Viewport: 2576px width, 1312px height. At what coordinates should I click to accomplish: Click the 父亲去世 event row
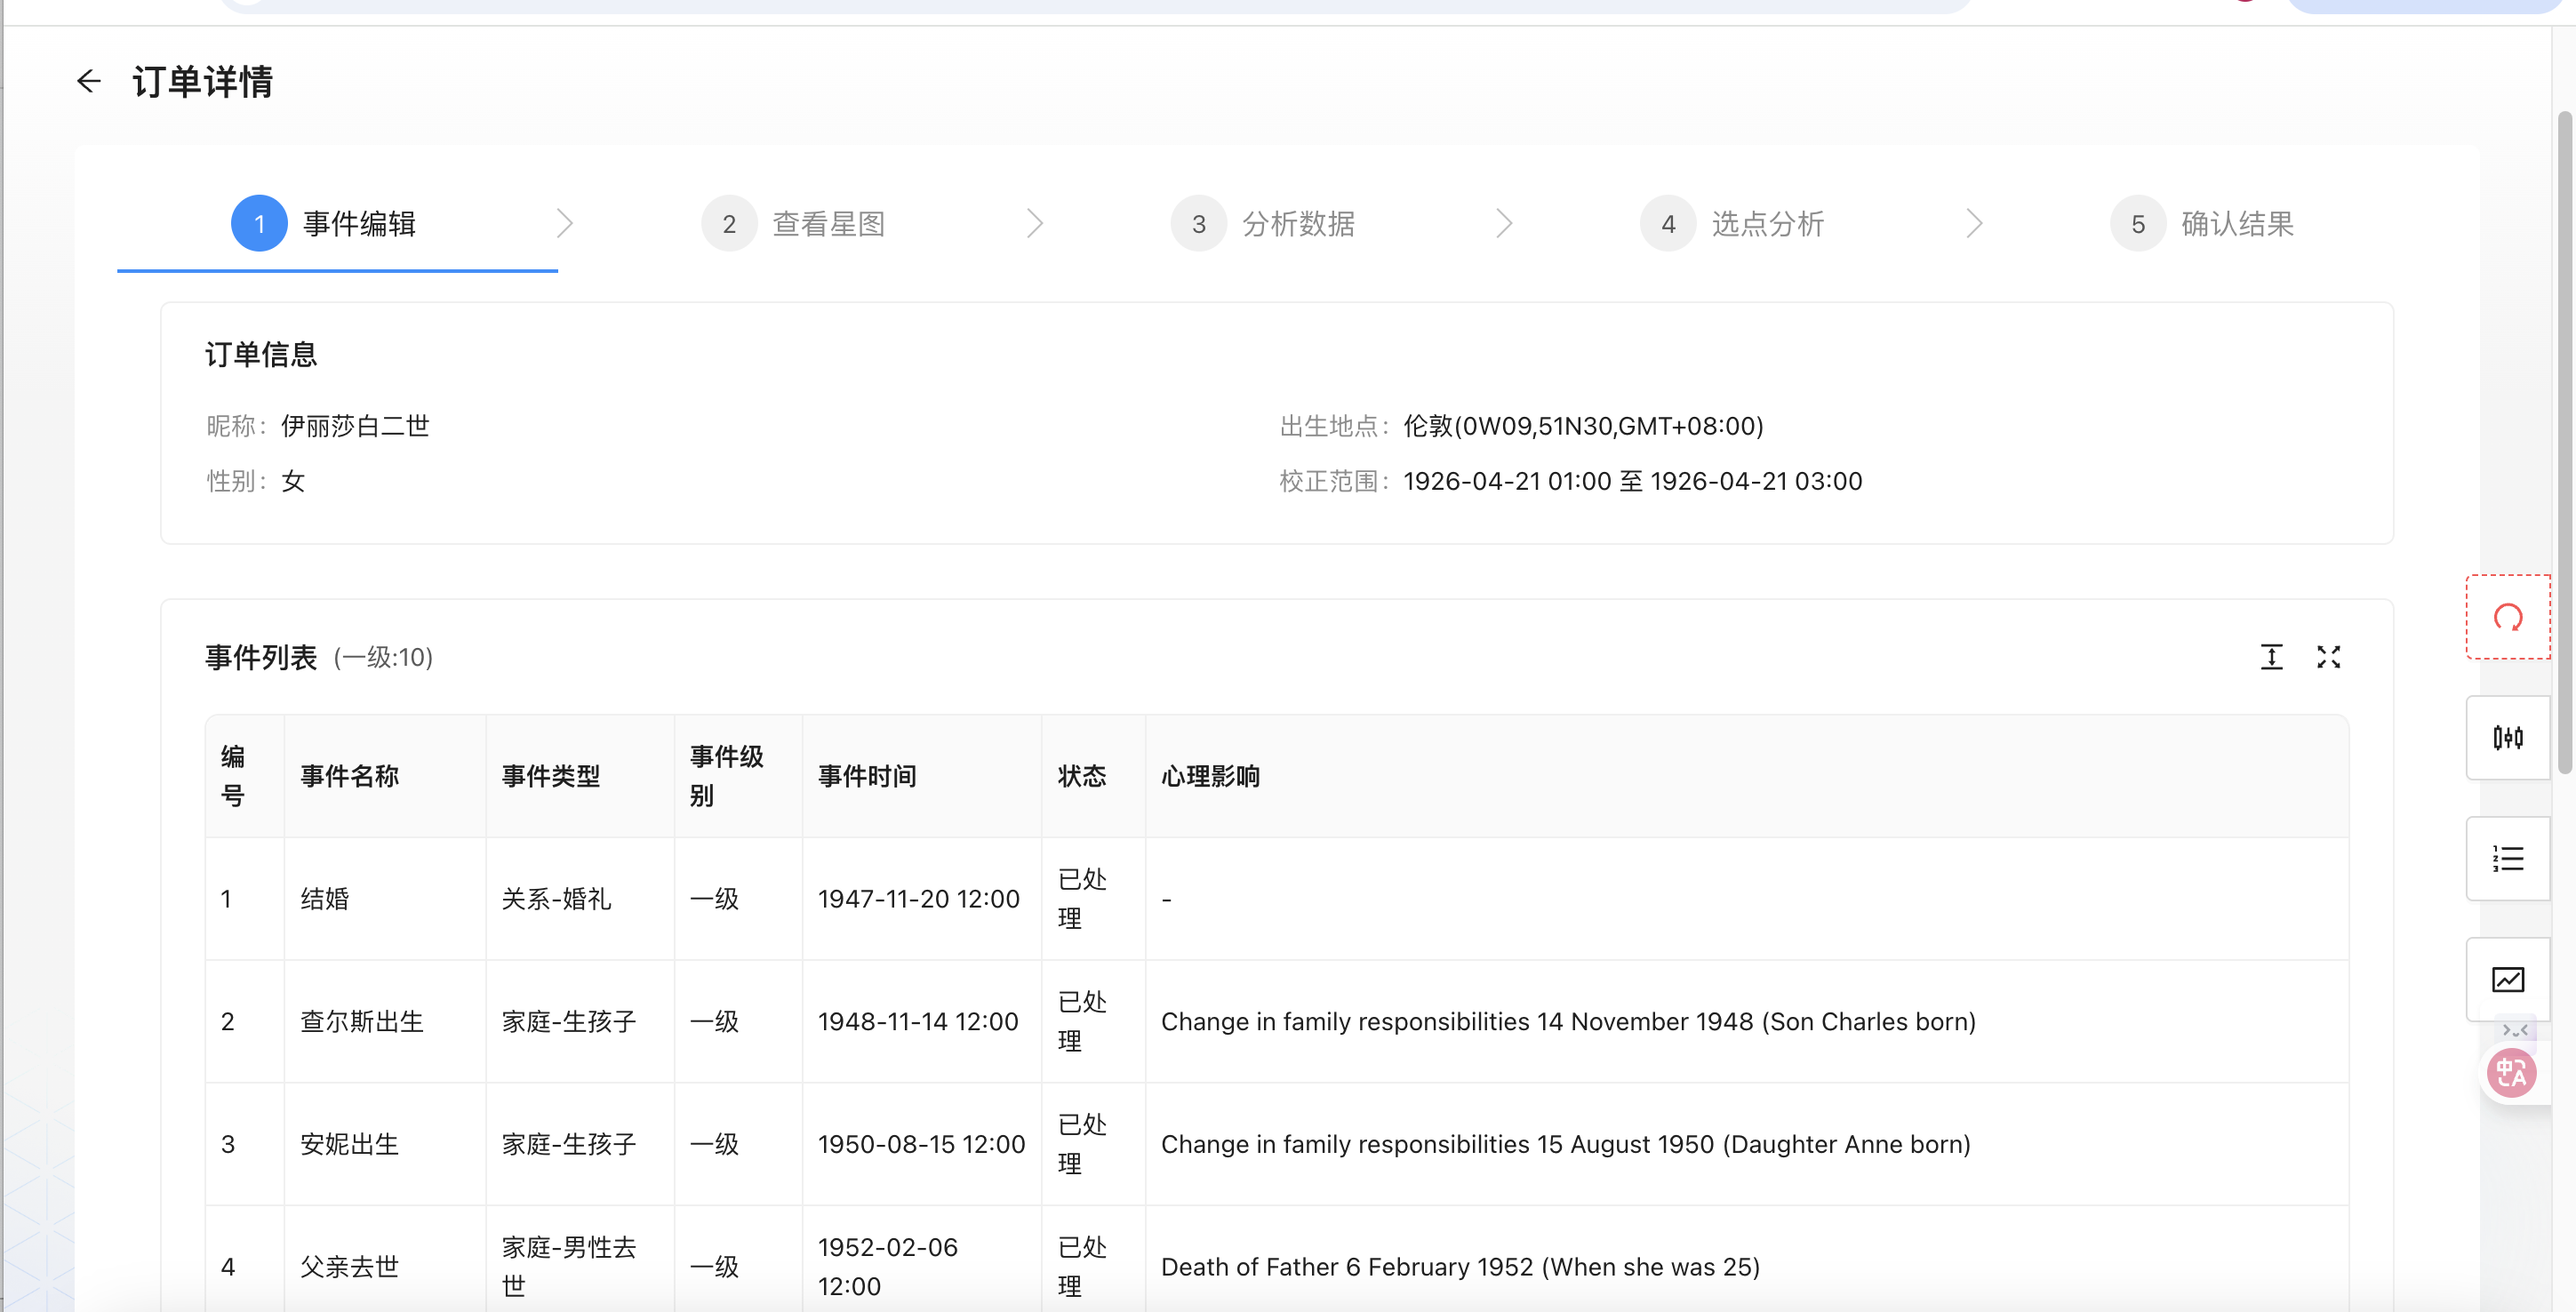click(349, 1267)
